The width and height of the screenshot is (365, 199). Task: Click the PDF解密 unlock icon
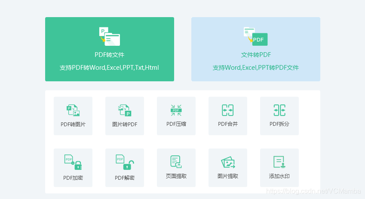tap(125, 162)
